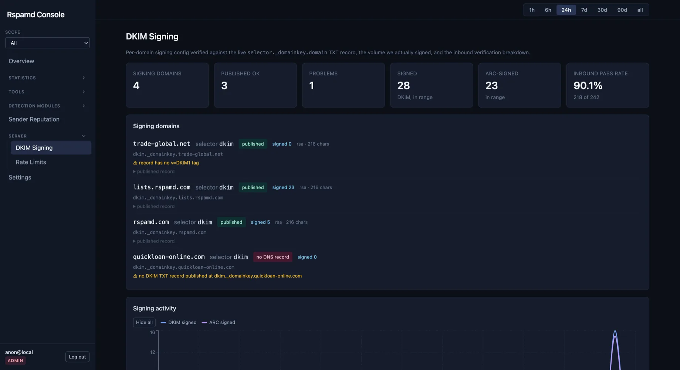Click the warning icon for quickloan-online.com record

click(x=135, y=276)
